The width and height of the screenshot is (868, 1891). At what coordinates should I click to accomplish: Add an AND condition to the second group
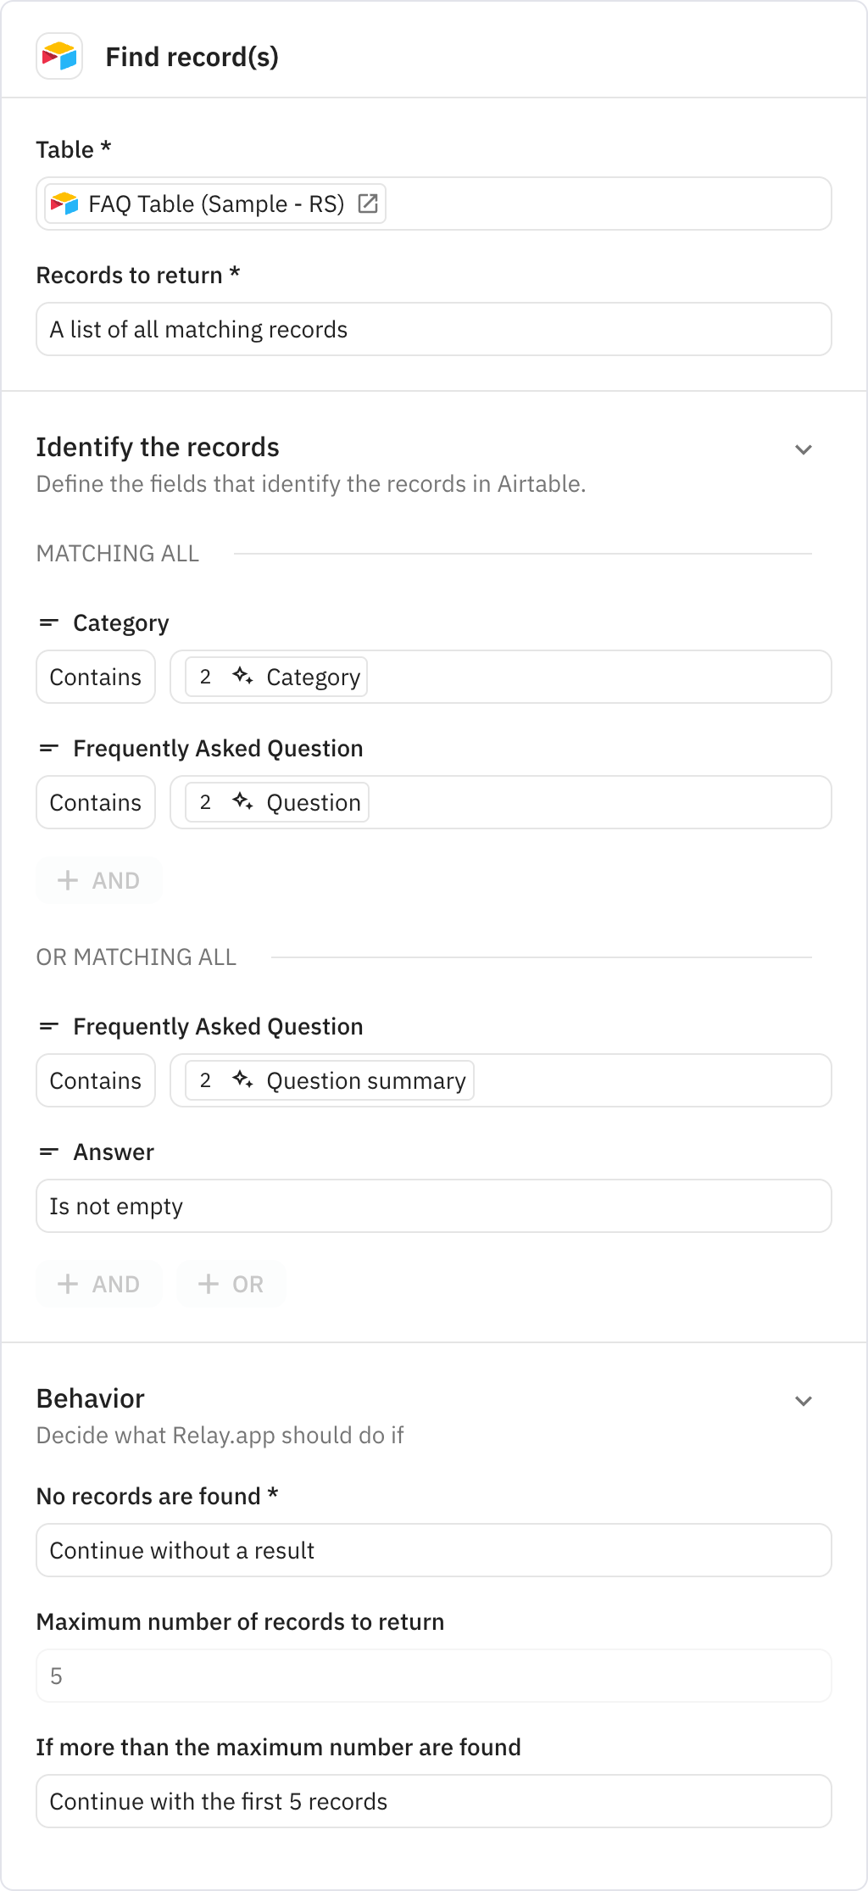(98, 1284)
